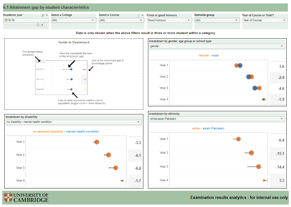This screenshot has height=207, width=291.
Task: Click the Academic year search icon
Action: point(43,15)
